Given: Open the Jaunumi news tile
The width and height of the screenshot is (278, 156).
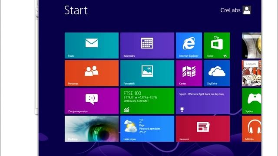Looking at the screenshot, I should pos(203,129).
